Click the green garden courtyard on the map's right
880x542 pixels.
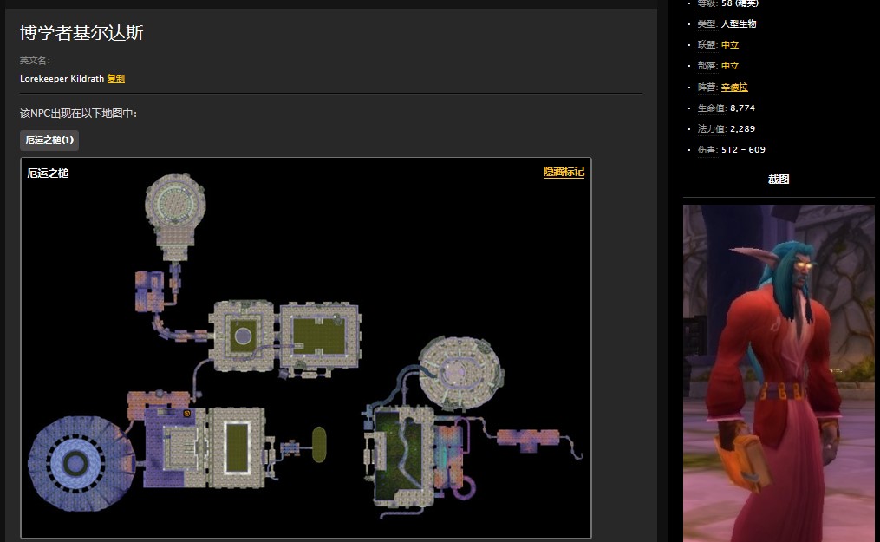(x=399, y=453)
